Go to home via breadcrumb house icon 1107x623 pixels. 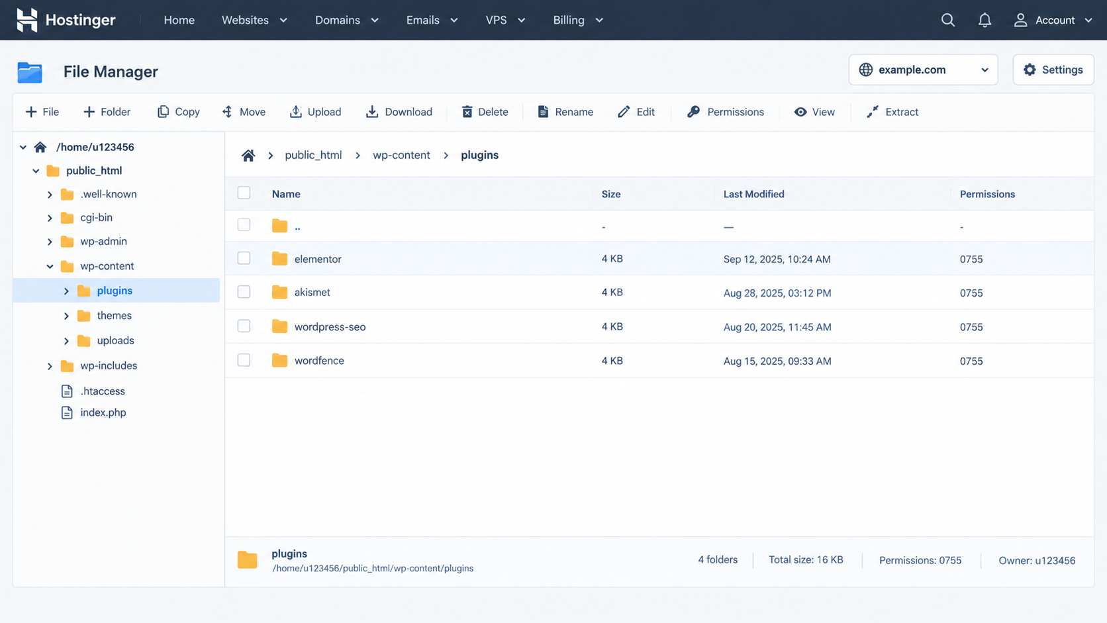coord(248,156)
